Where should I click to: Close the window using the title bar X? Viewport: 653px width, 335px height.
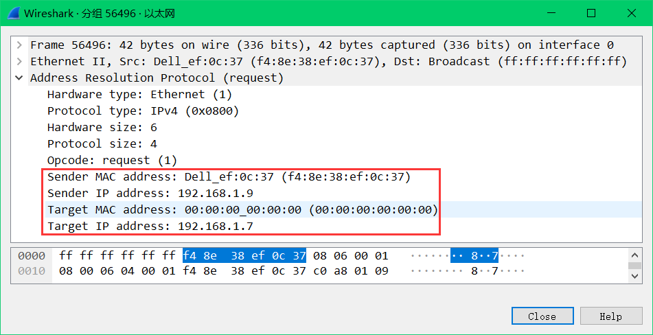(x=631, y=13)
